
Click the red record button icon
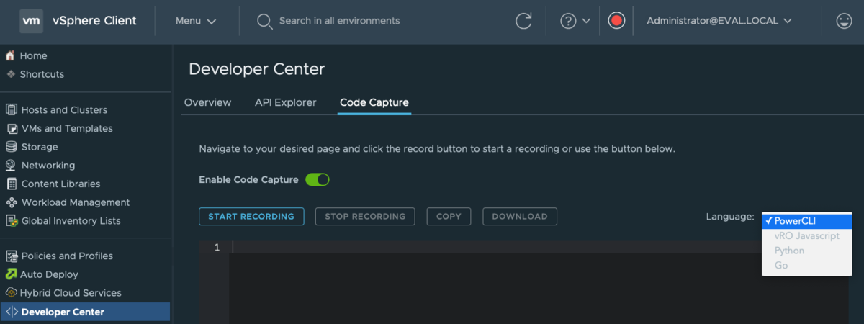click(x=616, y=21)
